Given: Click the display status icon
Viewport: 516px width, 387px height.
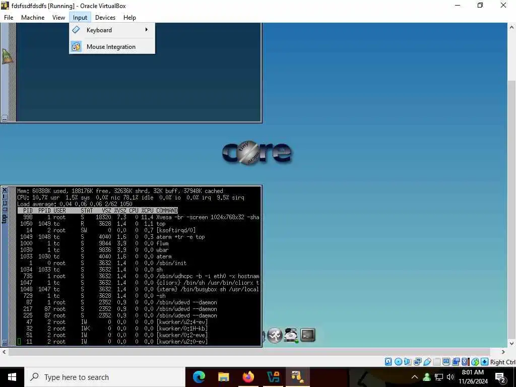Looking at the screenshot, I should tap(446, 362).
